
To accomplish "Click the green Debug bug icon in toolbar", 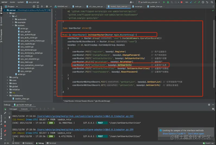I will coord(168,2).
